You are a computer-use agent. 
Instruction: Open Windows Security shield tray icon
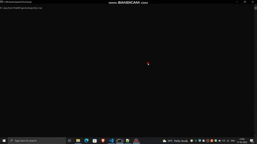coord(200,141)
